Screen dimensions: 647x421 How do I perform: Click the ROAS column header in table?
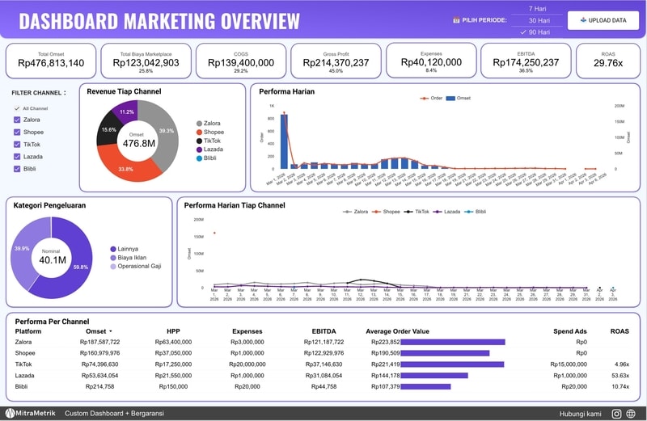620,331
